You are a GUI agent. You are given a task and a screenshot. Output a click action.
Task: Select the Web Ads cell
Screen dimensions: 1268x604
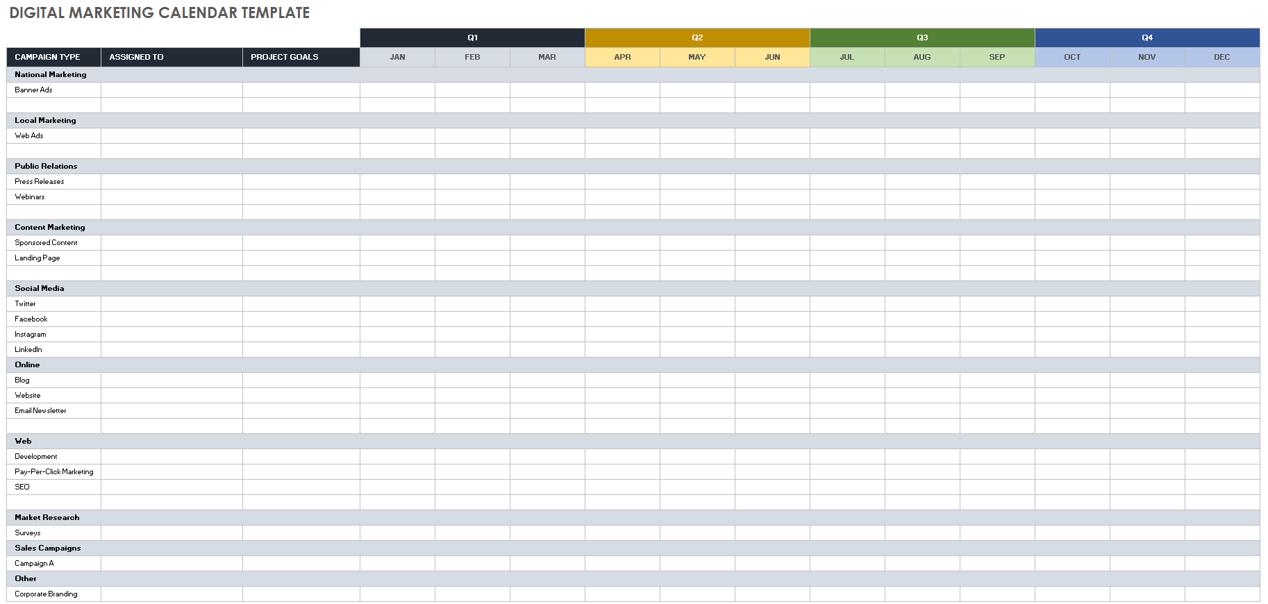coord(53,135)
